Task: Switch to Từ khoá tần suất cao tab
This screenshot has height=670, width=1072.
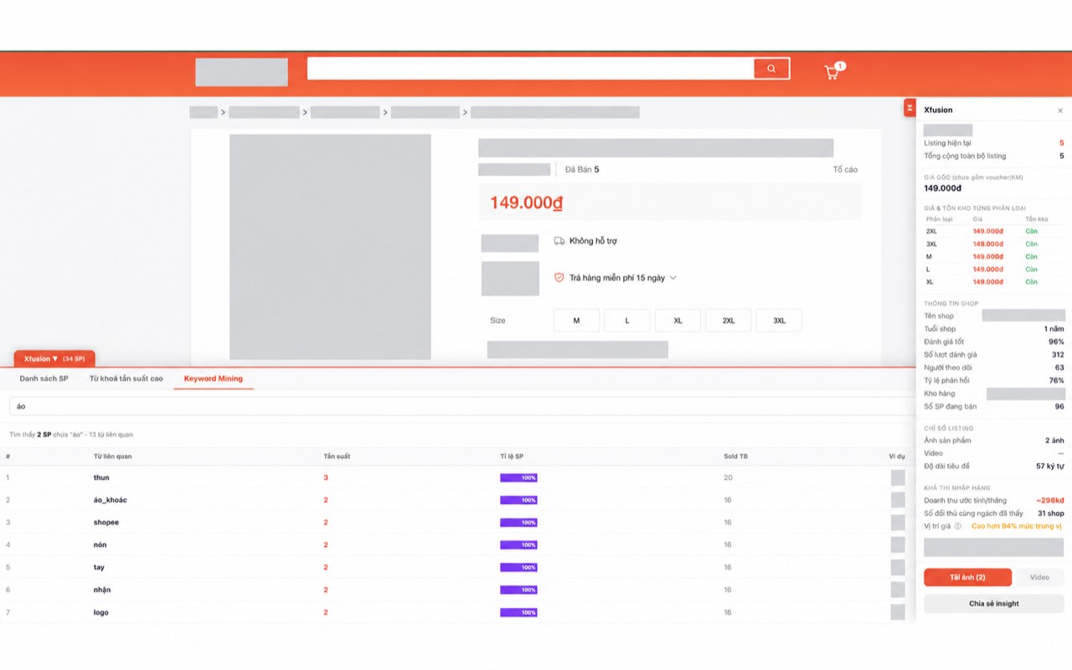Action: click(126, 379)
